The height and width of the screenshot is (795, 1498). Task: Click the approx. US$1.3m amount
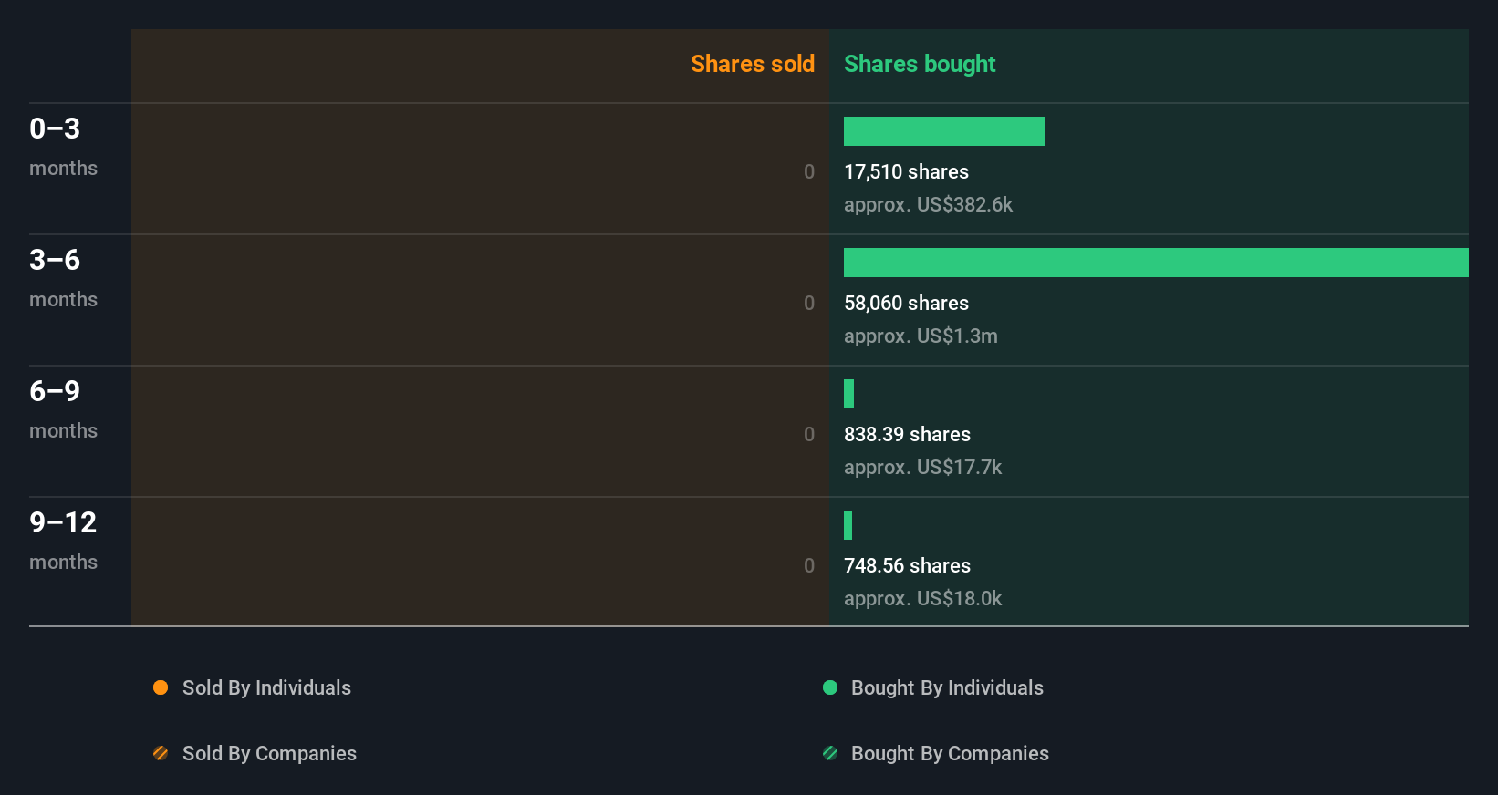(921, 336)
